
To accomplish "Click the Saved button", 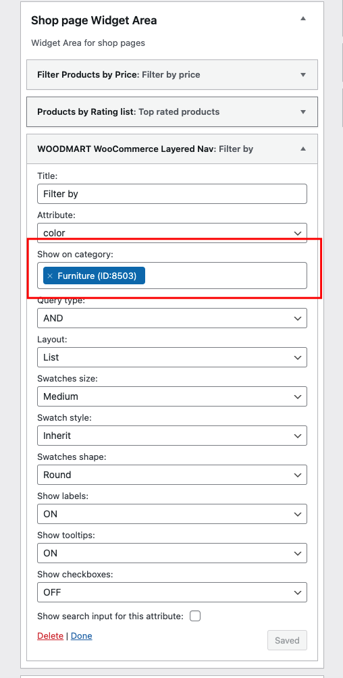I will click(x=287, y=640).
